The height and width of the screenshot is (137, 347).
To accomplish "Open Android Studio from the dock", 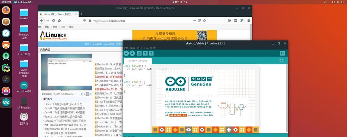I will [x=6, y=56].
